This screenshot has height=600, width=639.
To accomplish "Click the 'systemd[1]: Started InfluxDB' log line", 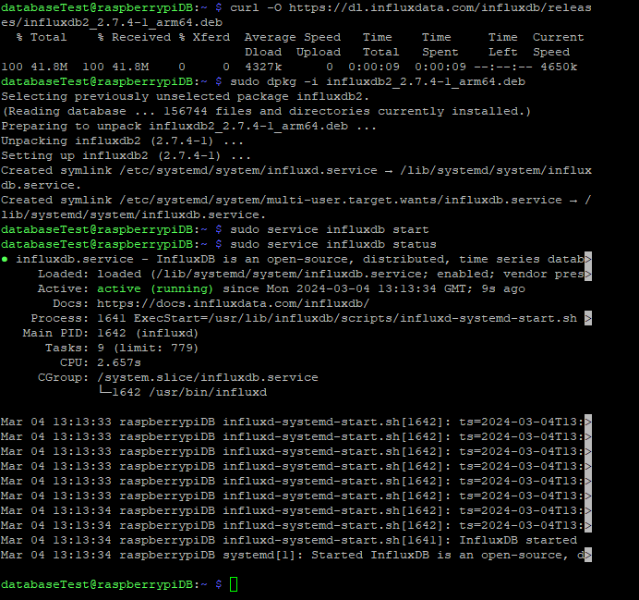I will click(295, 555).
